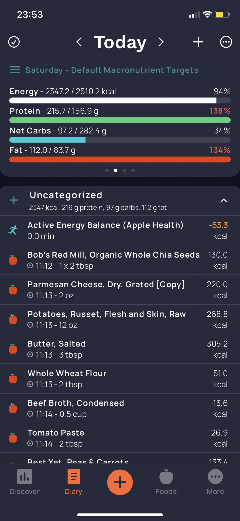Viewport: 240px width, 521px height.
Task: Tap the plus icon in top header
Action: click(x=198, y=42)
